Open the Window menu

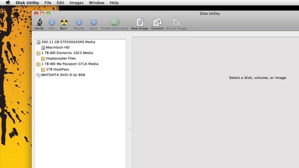point(97,3)
